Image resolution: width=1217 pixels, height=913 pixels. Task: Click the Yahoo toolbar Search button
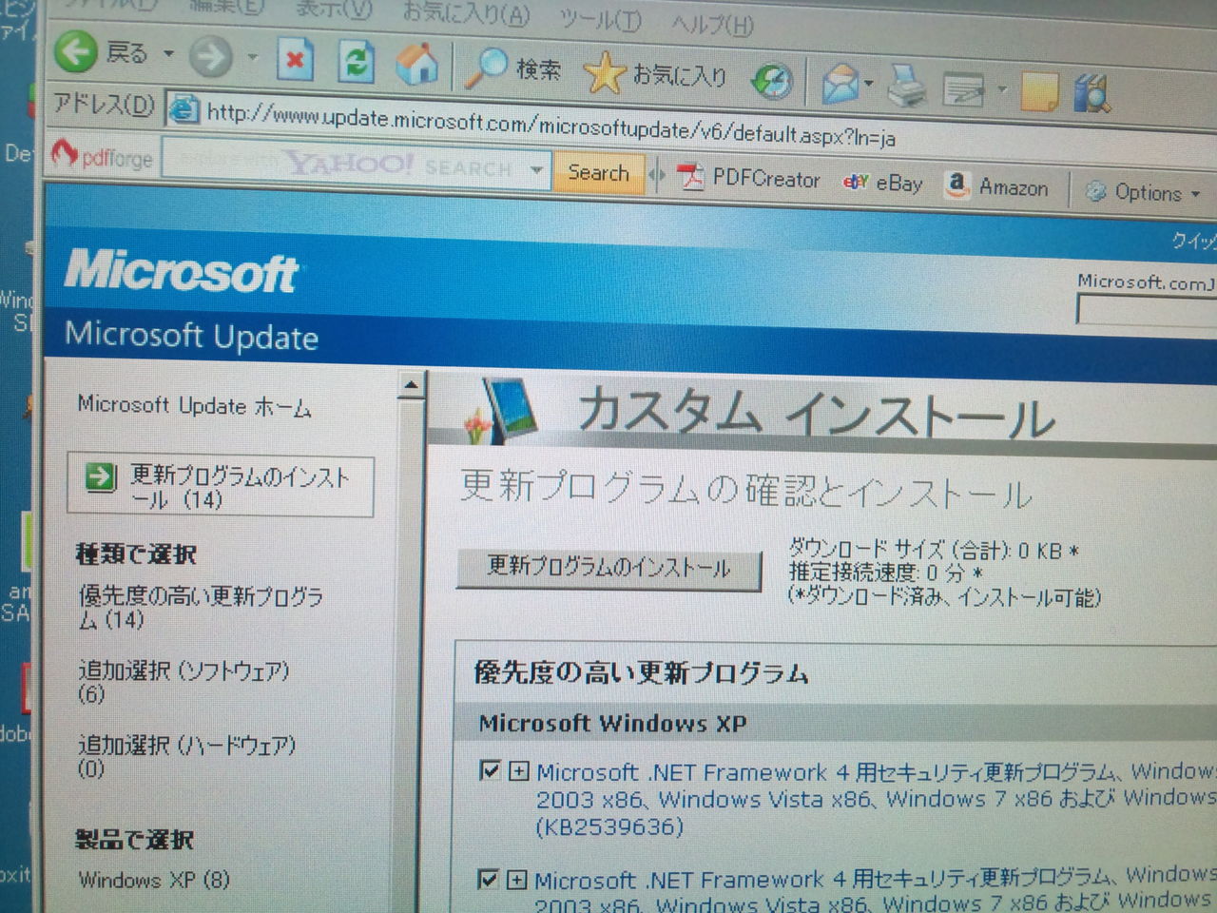coord(598,173)
